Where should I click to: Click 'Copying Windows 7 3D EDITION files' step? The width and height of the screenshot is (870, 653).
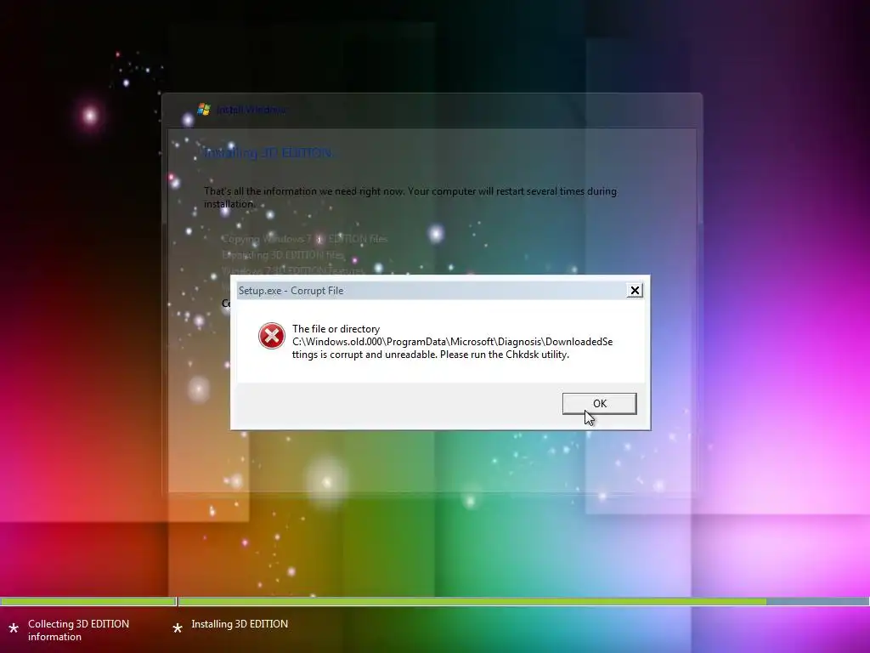(305, 239)
